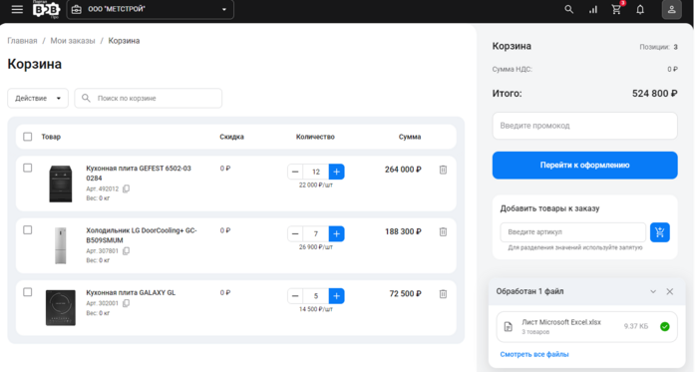Image resolution: width=695 pixels, height=372 pixels.
Task: Click the 'Лист Microsoft Excel.xlsx' file name
Action: (561, 322)
